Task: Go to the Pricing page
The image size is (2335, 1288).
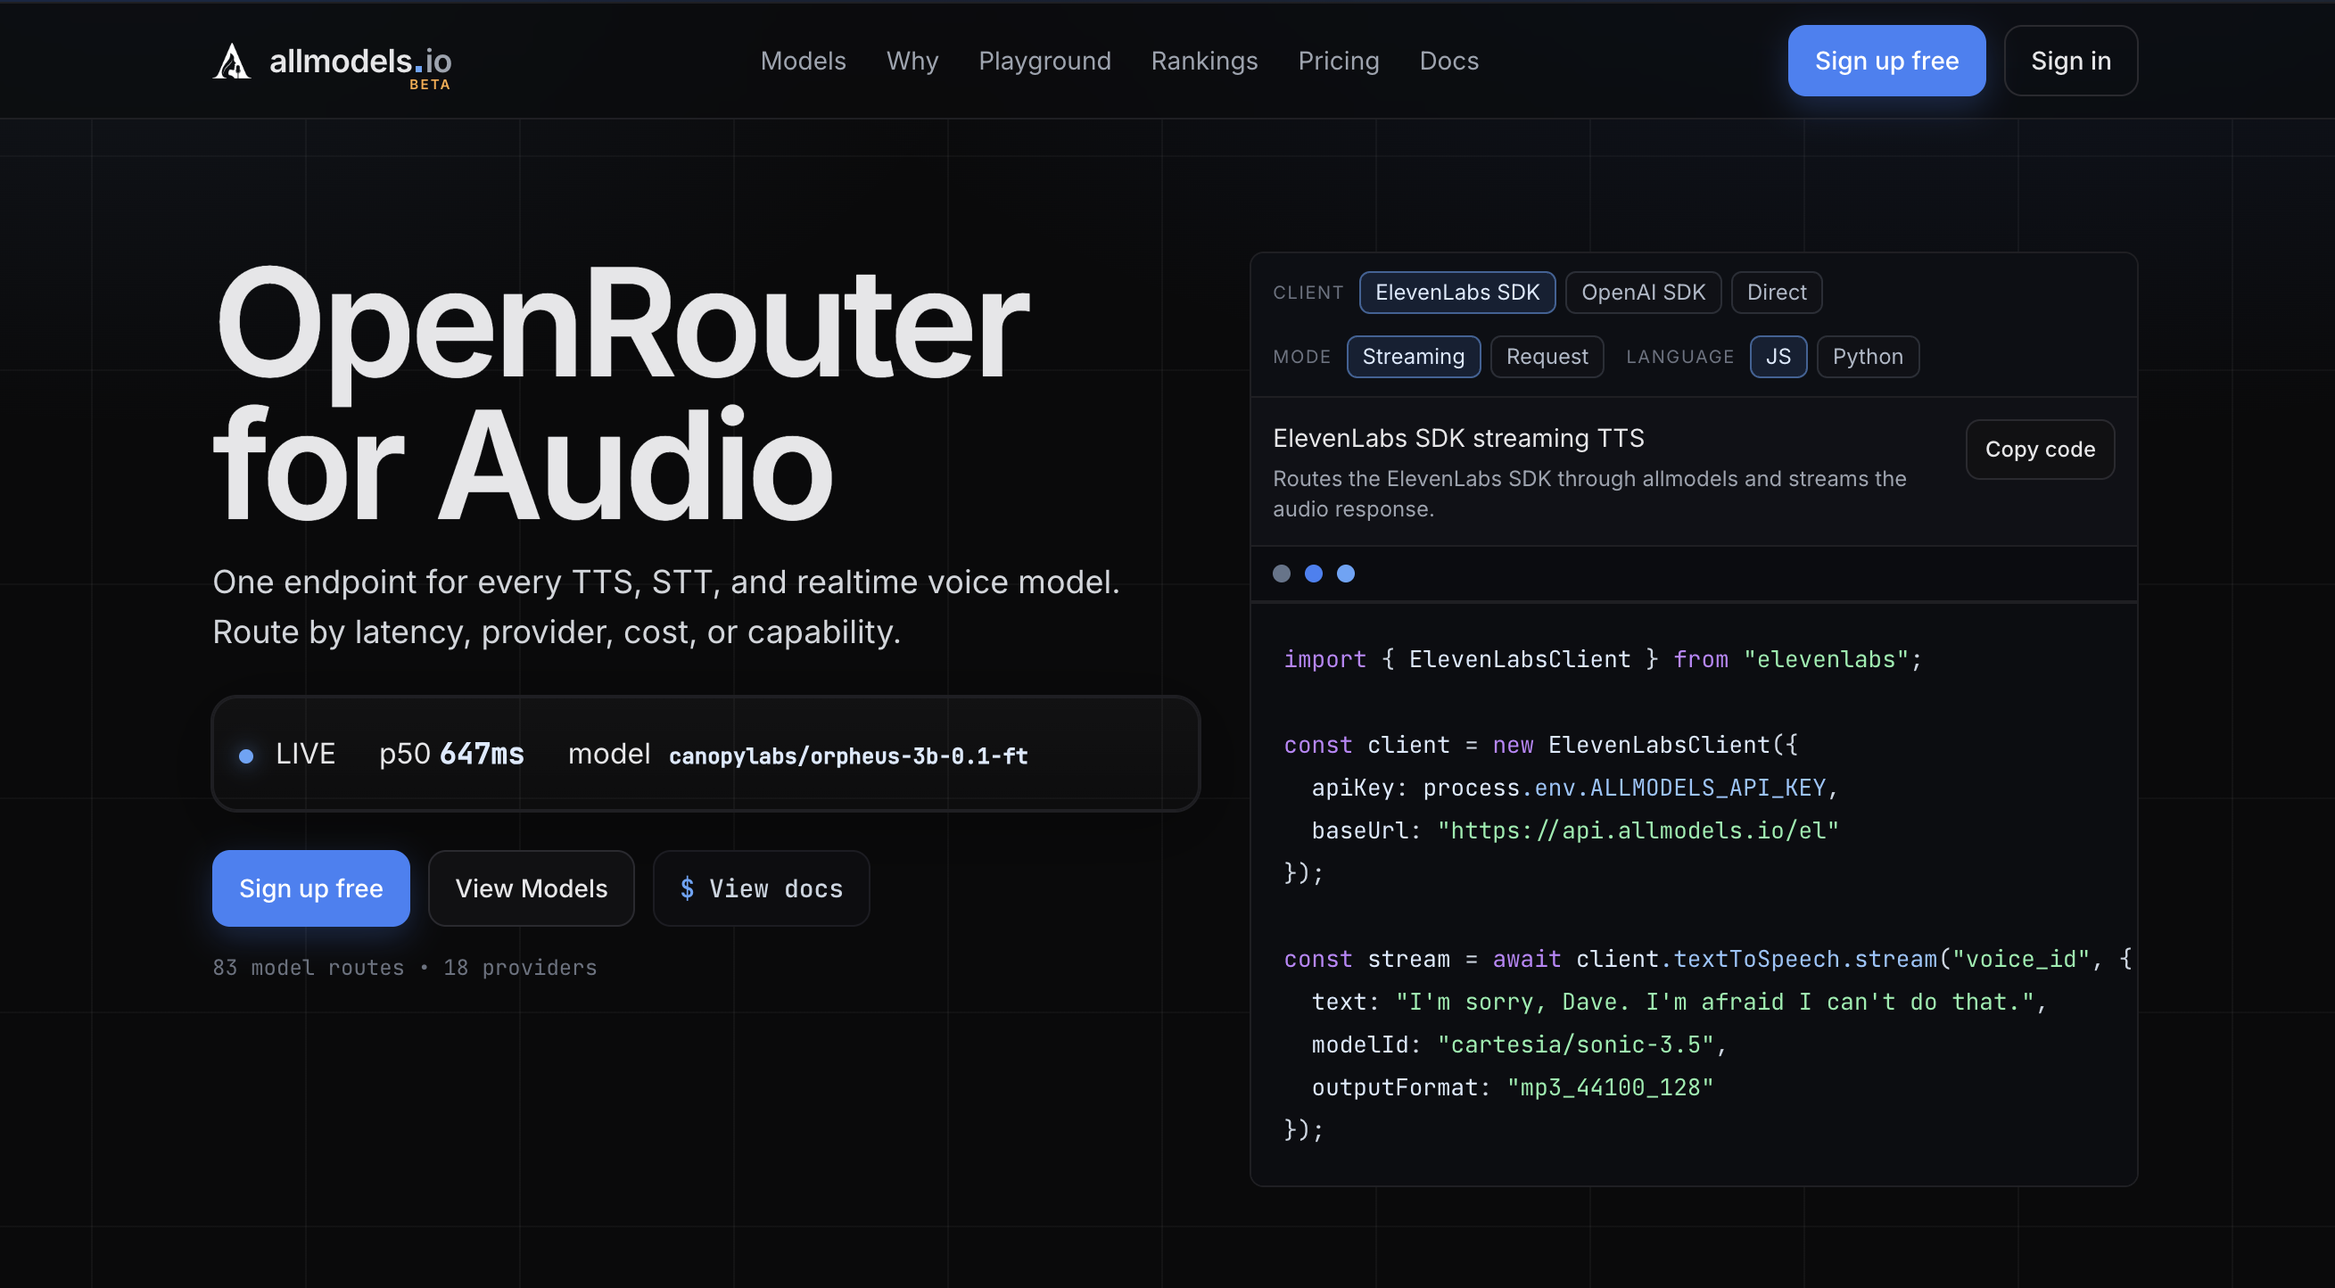Action: pos(1338,61)
